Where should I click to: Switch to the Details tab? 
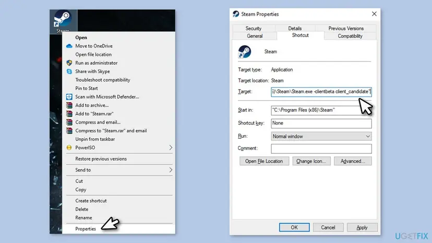tap(295, 28)
